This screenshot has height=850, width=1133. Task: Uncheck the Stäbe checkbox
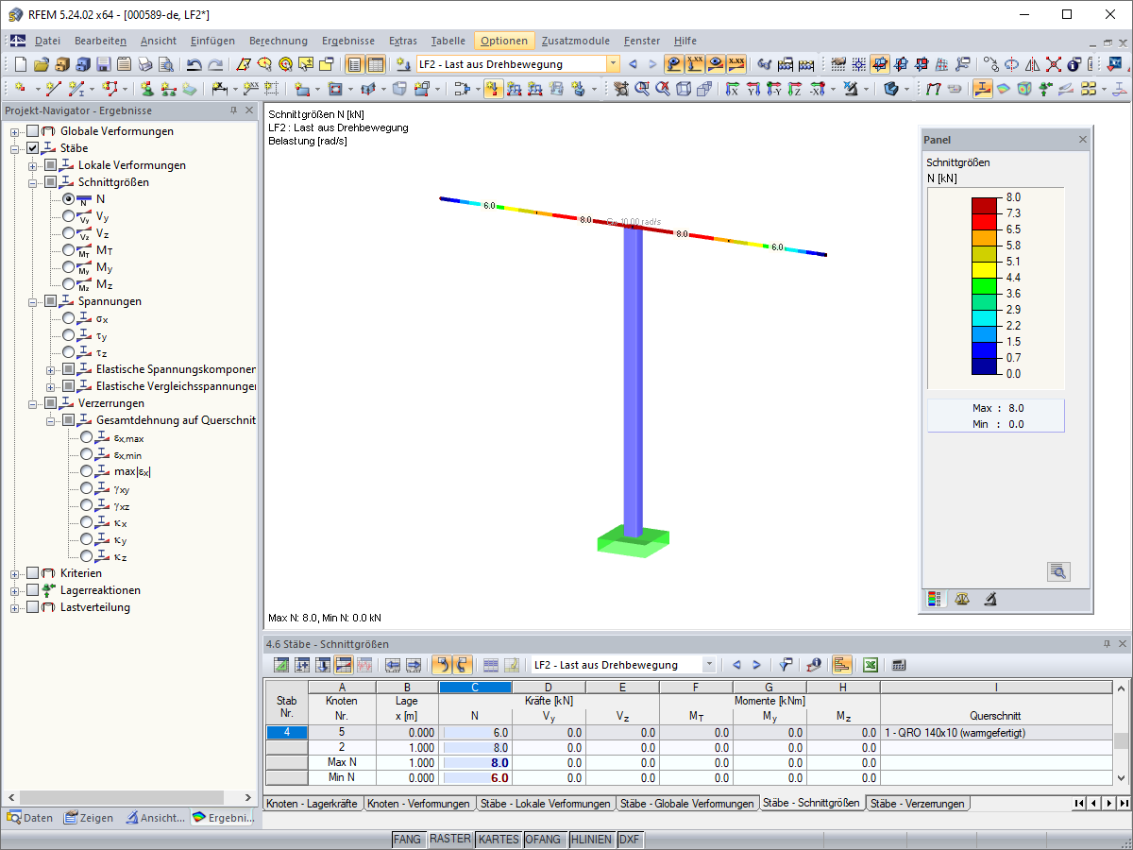coord(33,148)
